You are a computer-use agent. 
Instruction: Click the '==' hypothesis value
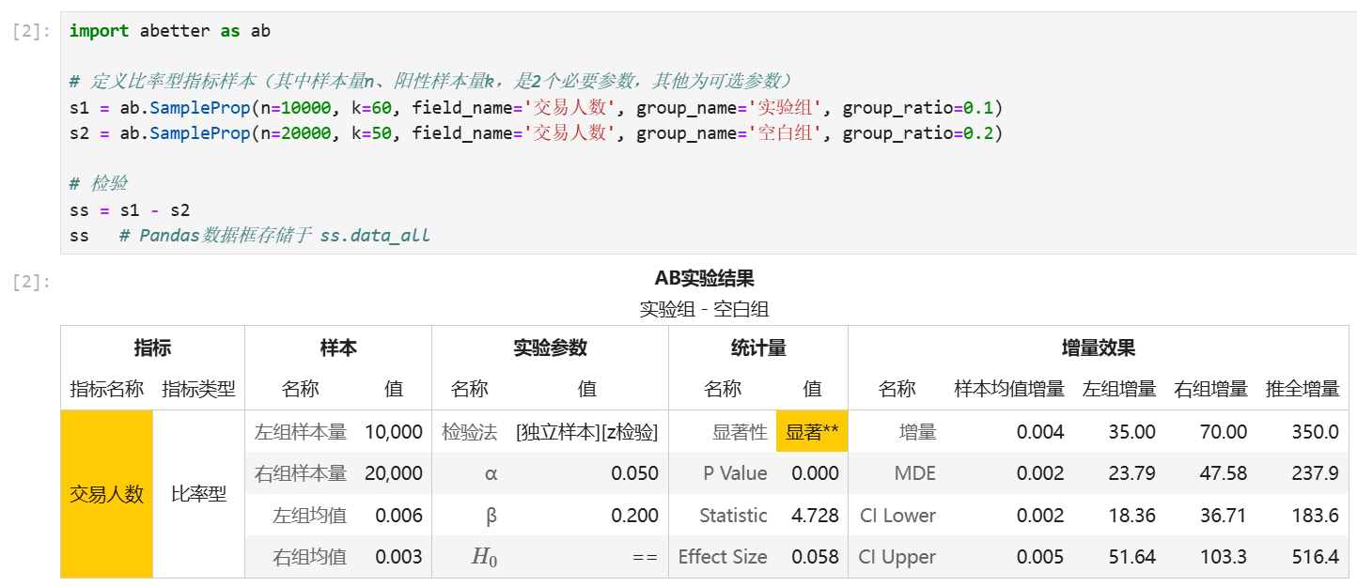pos(645,557)
